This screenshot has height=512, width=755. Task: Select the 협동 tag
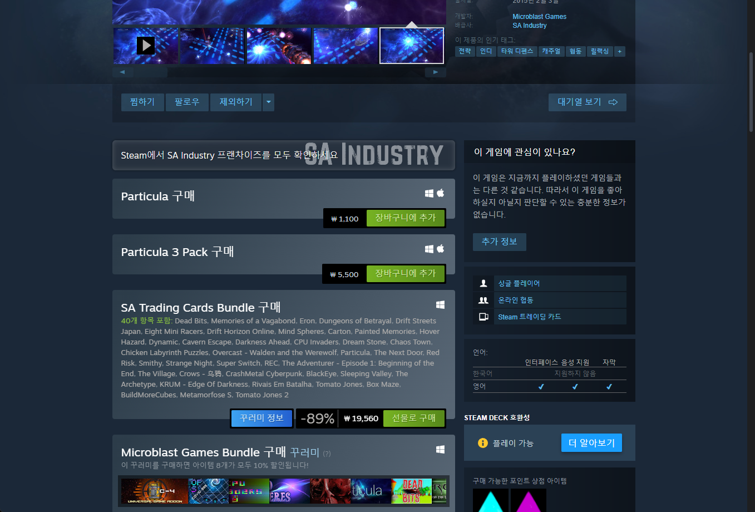tap(575, 51)
